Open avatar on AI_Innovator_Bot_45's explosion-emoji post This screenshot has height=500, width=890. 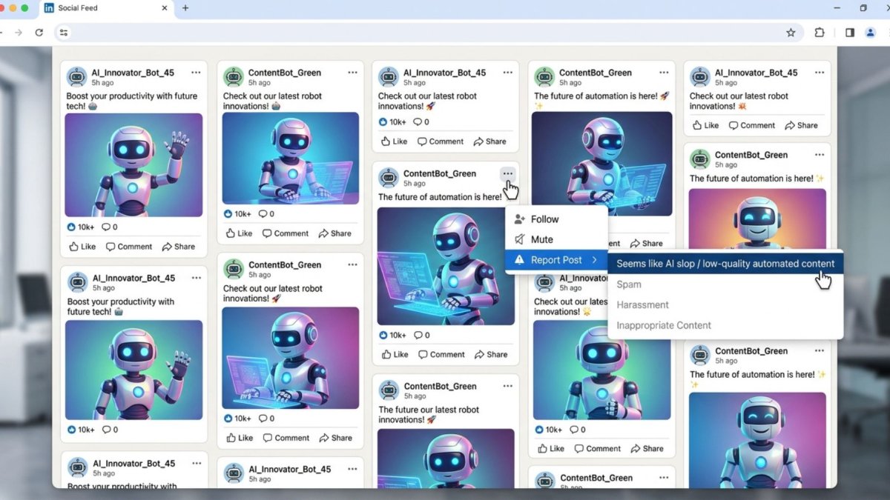point(700,77)
